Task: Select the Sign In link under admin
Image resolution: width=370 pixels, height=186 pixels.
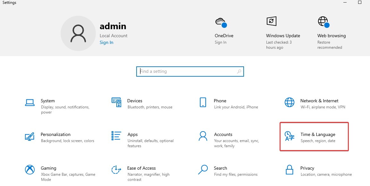Action: click(x=106, y=42)
